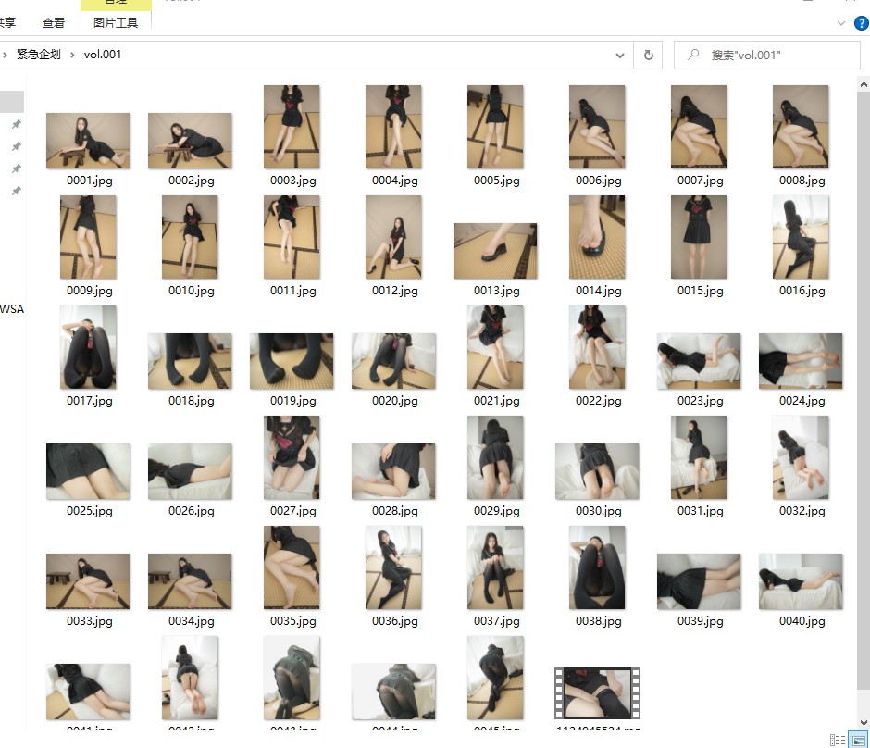Viewport: 870px width, 748px height.
Task: Select the thumbnail 0015.jpg
Action: click(x=699, y=237)
